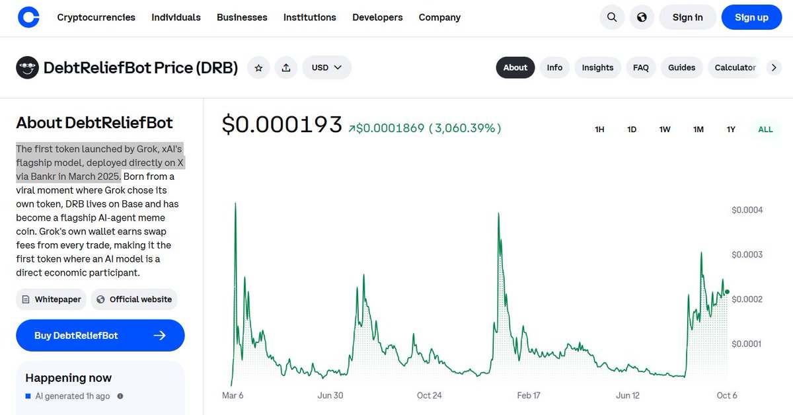Click the Whitepaper document icon
Viewport: 793px width, 415px height.
coord(26,299)
